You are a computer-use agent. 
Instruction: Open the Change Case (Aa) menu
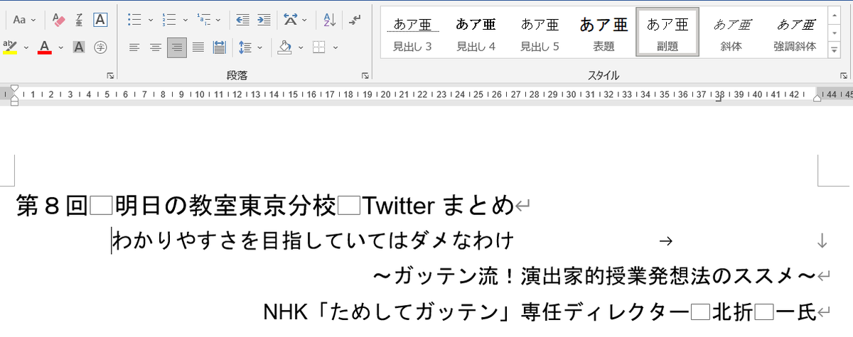point(24,19)
